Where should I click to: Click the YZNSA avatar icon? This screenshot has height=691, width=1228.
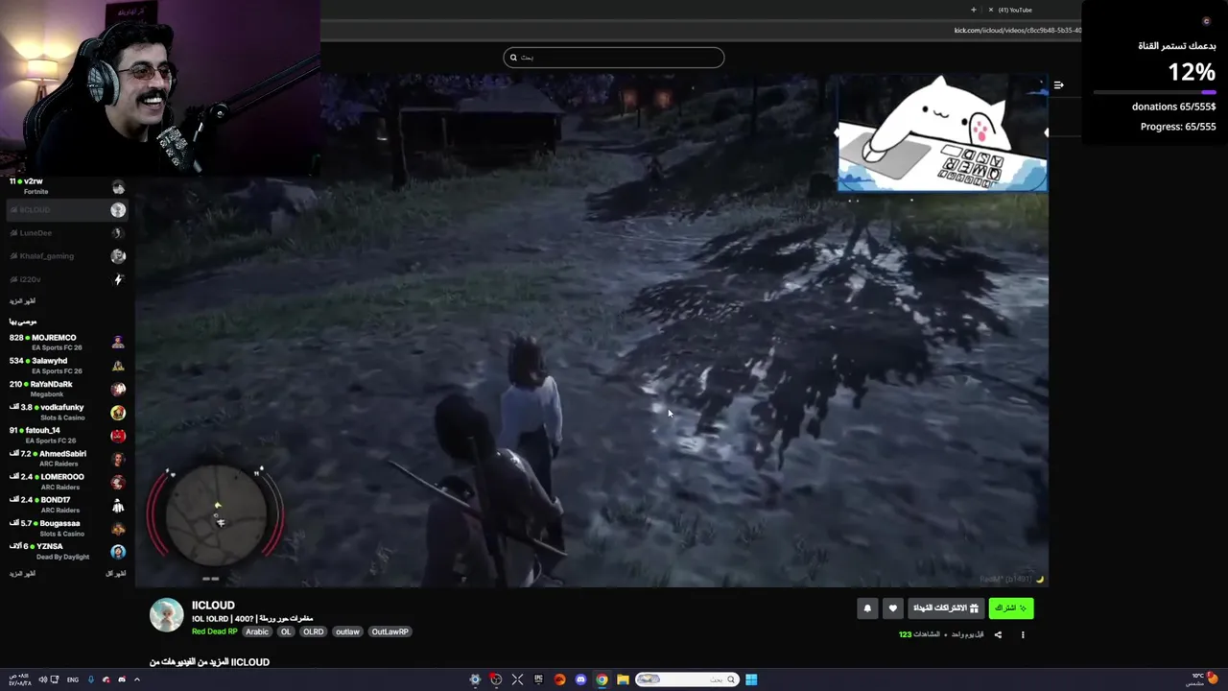tap(118, 552)
